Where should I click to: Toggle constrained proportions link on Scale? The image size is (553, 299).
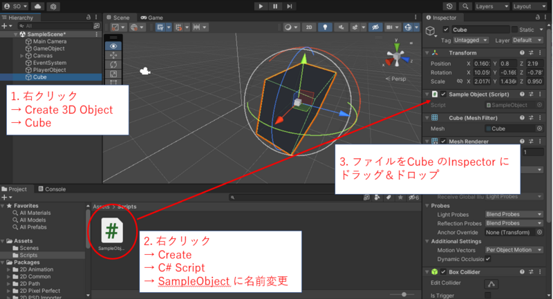460,81
